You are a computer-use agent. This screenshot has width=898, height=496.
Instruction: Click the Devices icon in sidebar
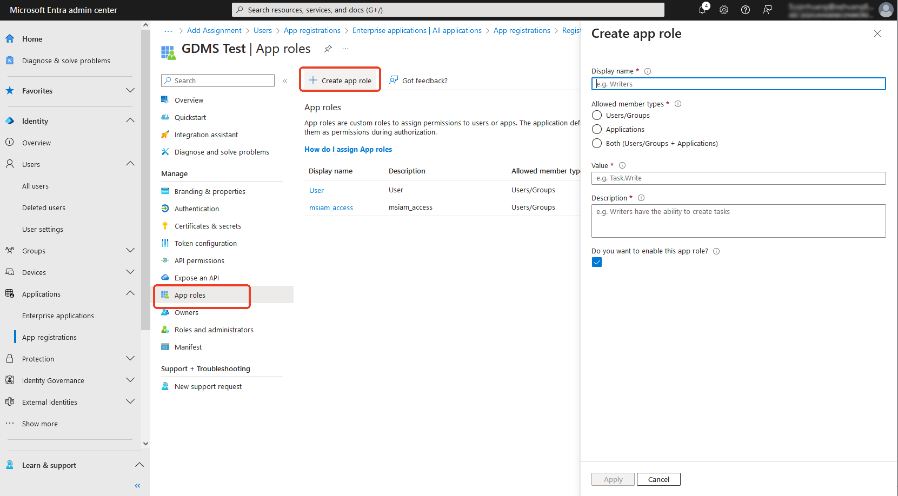10,272
